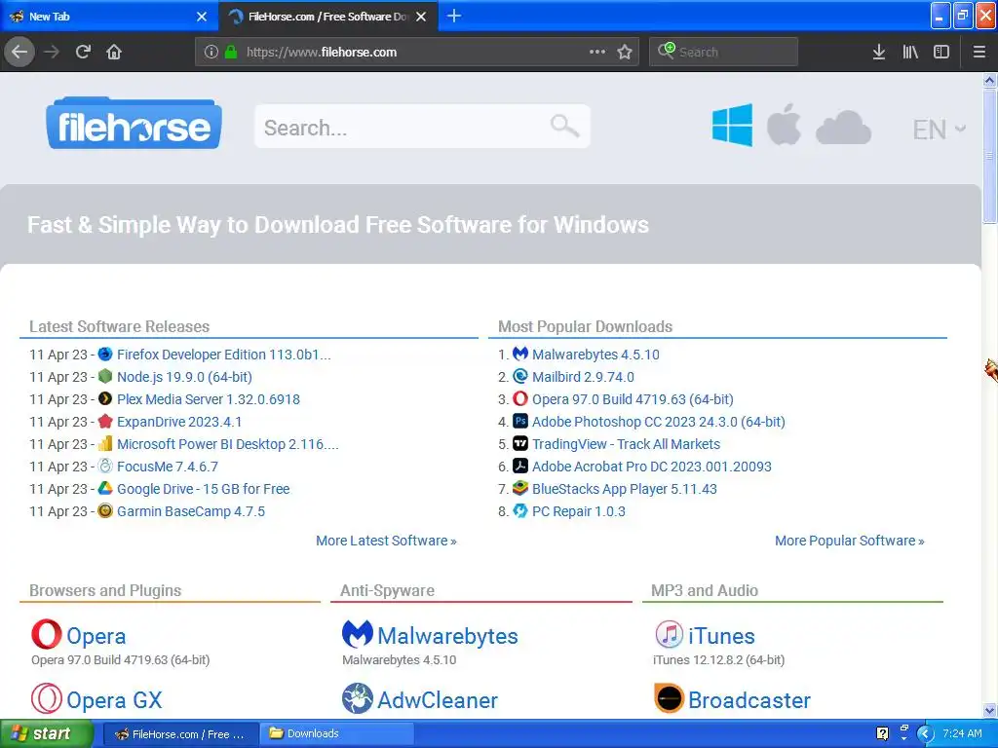
Task: Open TradingView - Track All Markets link
Action: pyautogui.click(x=627, y=444)
